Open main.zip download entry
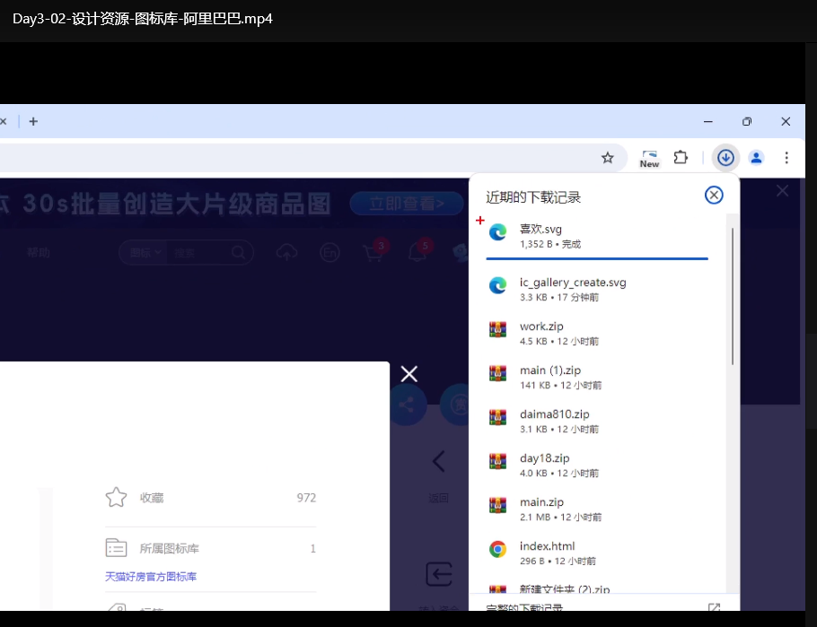 click(x=597, y=509)
